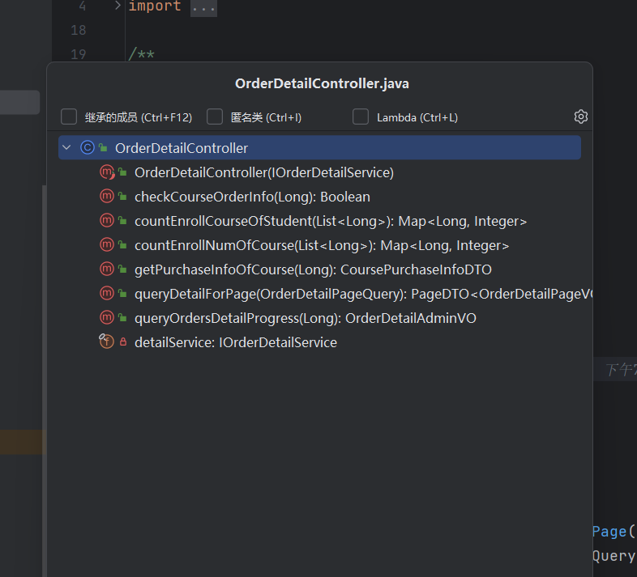This screenshot has width=637, height=577.
Task: Click the class icon beside OrderDetailController
Action: (x=88, y=148)
